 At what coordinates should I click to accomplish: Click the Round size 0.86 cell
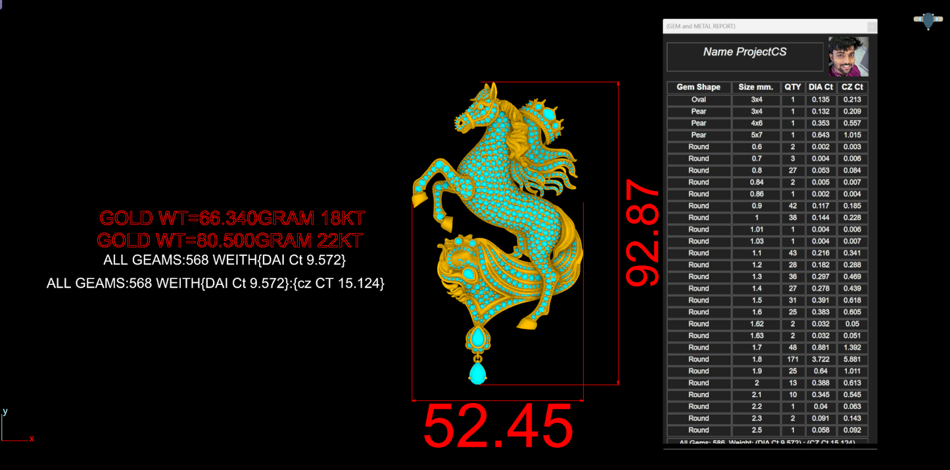coord(756,194)
